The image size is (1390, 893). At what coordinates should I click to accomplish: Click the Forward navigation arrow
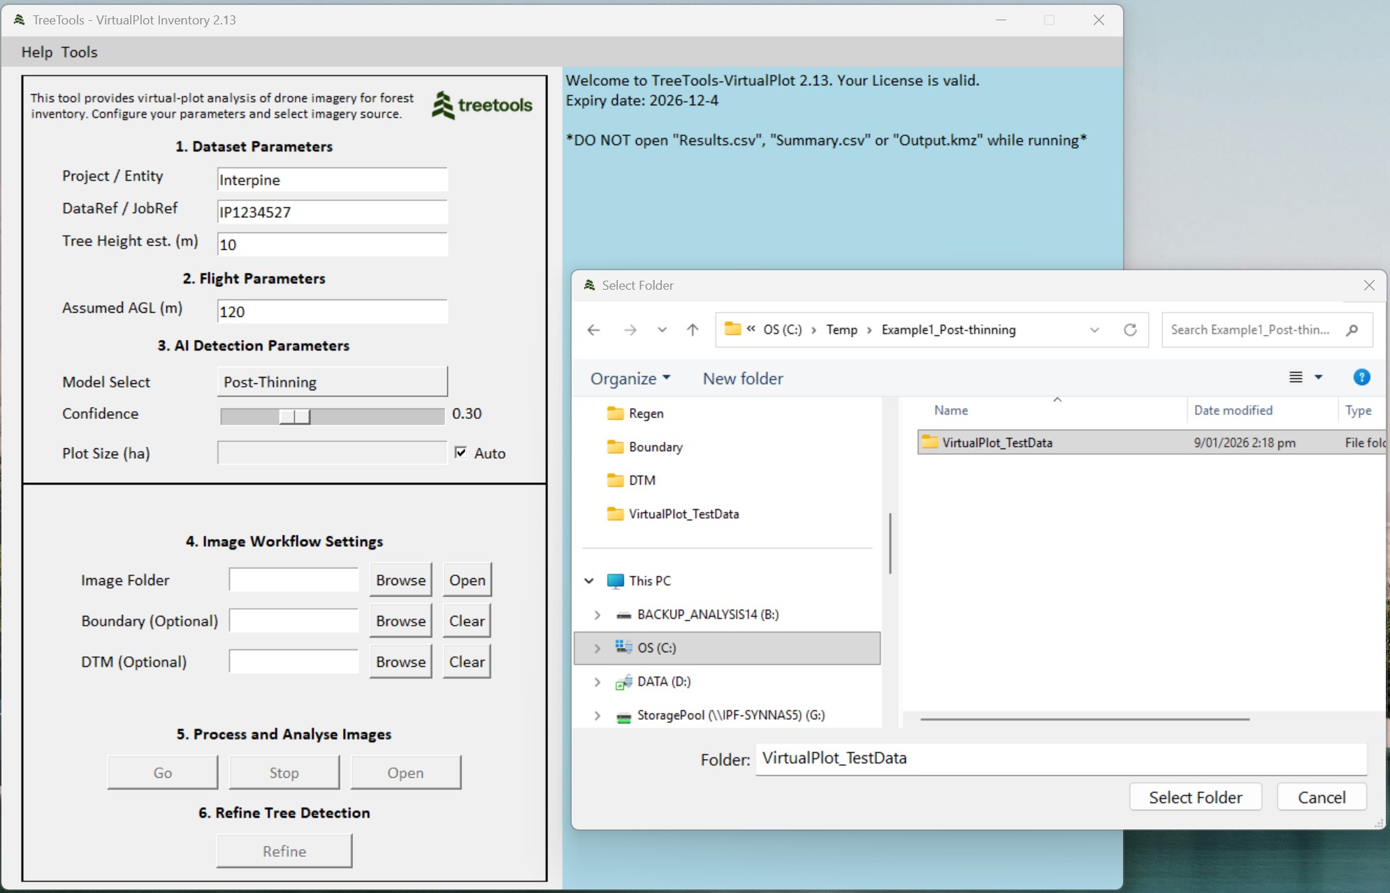630,330
